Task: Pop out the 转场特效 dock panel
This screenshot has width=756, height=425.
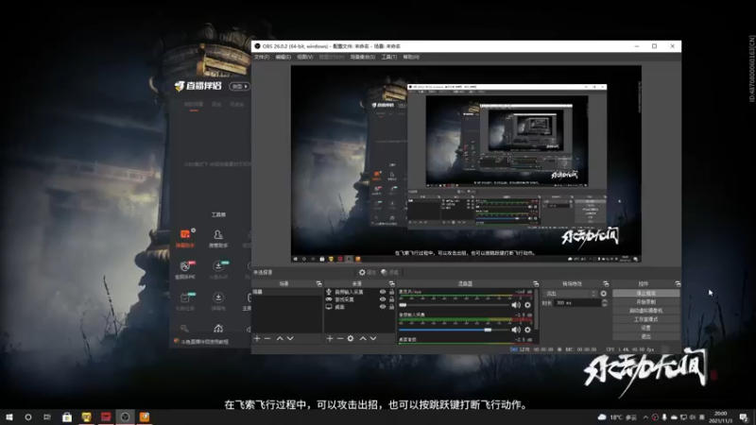Action: (606, 284)
